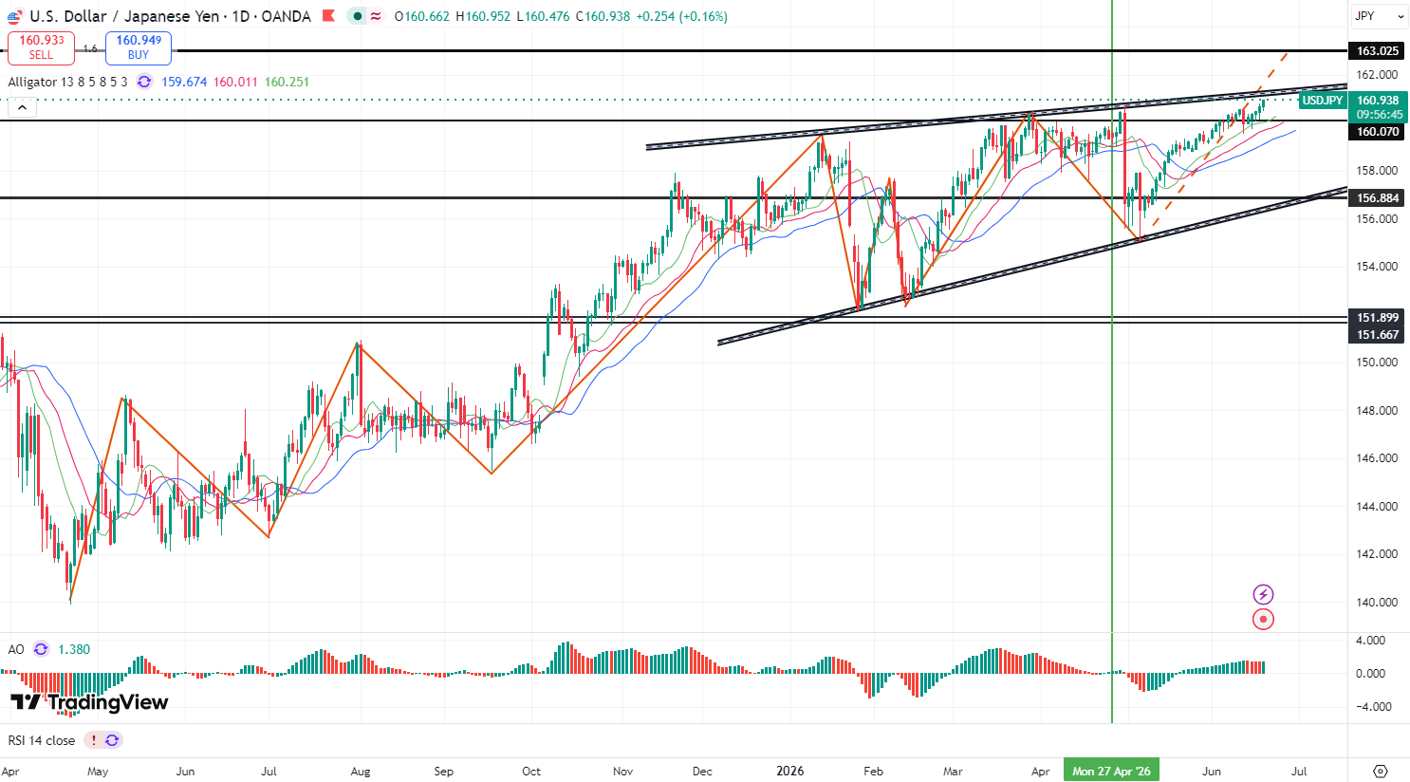Click the Aug label on time axis
The width and height of the screenshot is (1410, 782).
(x=361, y=771)
